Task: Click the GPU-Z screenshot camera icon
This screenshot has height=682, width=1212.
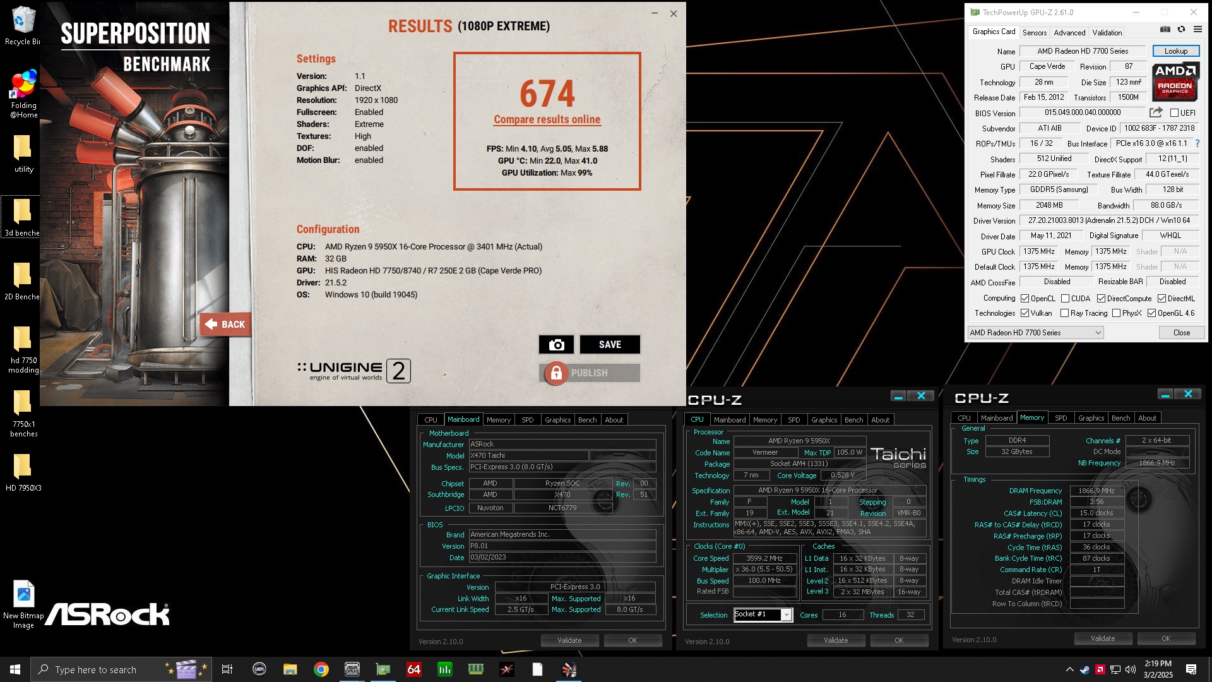Action: [x=1165, y=29]
